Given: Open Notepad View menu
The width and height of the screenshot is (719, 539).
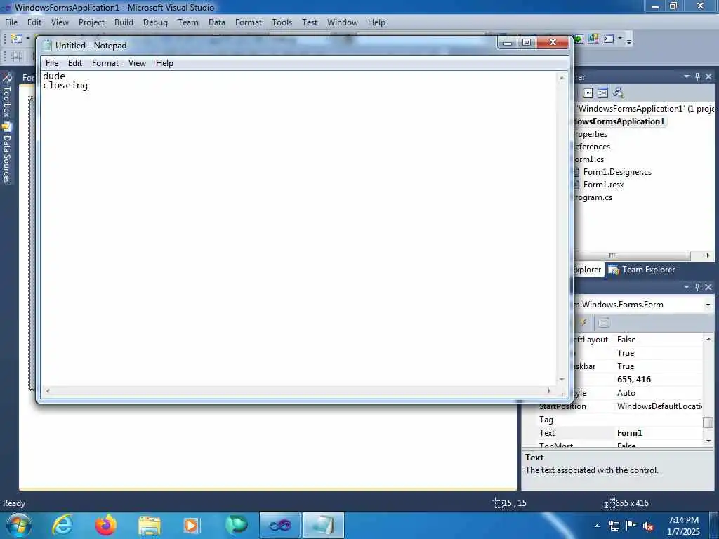Looking at the screenshot, I should click(x=137, y=63).
